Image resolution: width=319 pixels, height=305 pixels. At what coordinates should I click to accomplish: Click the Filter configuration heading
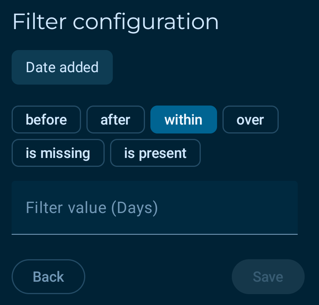[116, 21]
